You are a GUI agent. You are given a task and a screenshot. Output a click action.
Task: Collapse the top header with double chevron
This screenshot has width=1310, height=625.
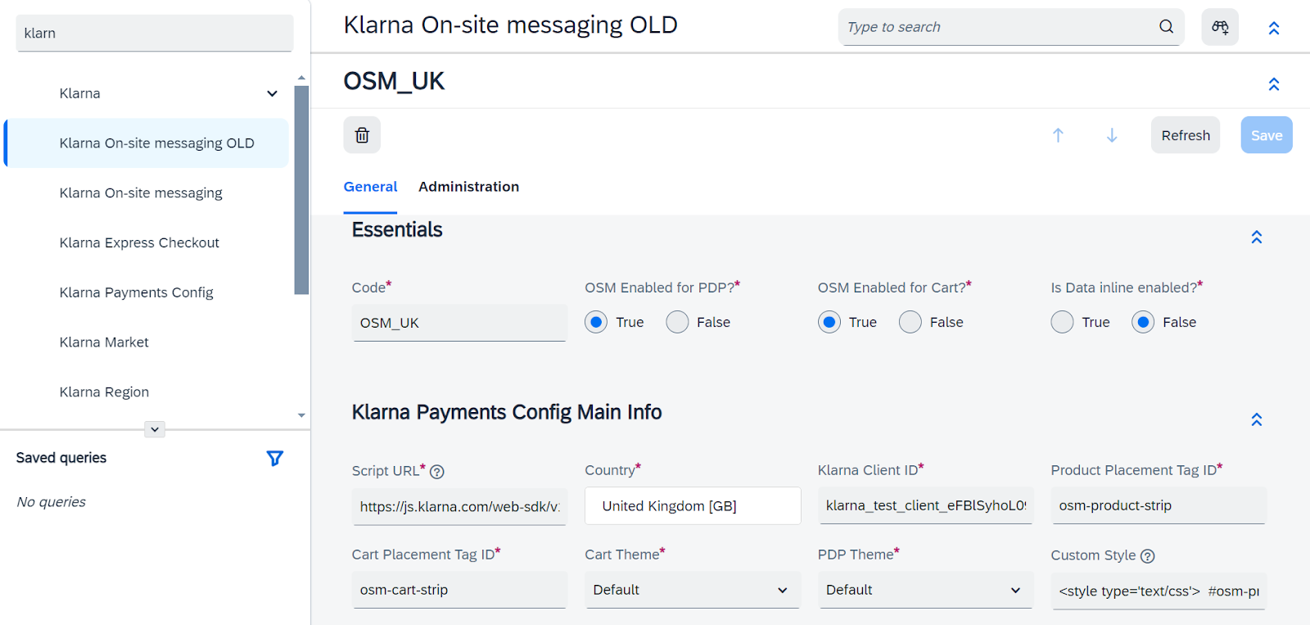(x=1274, y=28)
